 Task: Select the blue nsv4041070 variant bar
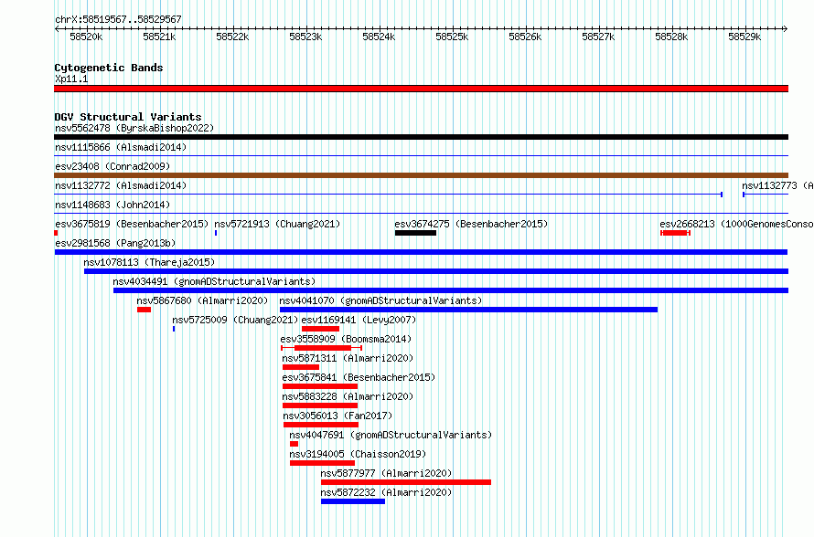(x=469, y=310)
